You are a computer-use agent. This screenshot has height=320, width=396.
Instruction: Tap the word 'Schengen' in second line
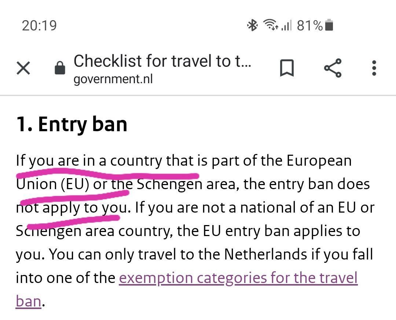click(169, 184)
